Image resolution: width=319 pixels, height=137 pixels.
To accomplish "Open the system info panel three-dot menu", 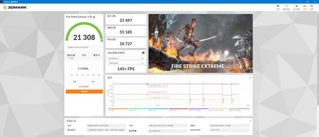I will 250,121.
